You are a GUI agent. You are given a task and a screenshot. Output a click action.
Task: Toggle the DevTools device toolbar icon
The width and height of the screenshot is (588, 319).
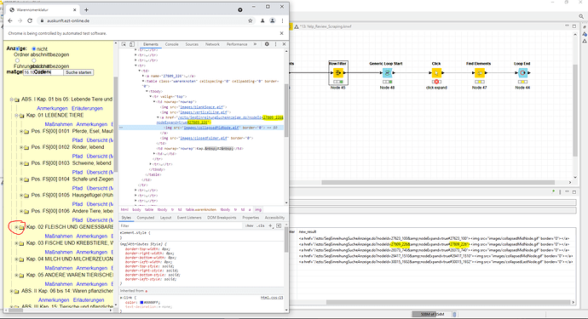[x=131, y=44]
